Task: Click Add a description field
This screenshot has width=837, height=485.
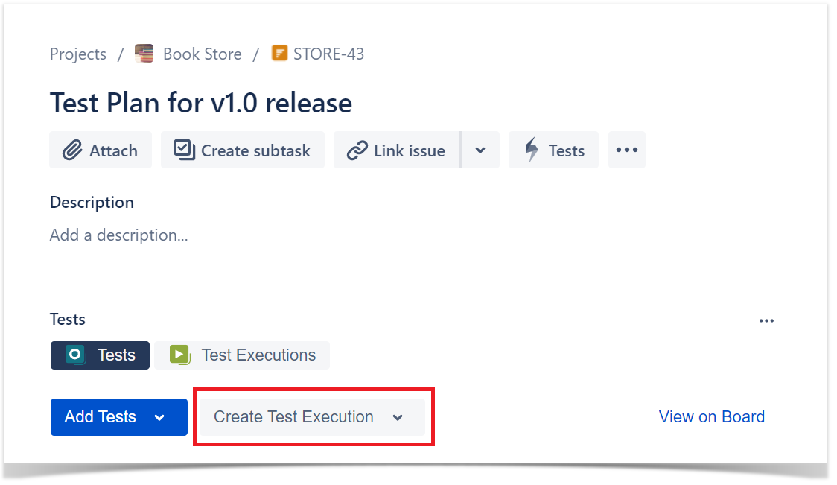Action: [119, 235]
